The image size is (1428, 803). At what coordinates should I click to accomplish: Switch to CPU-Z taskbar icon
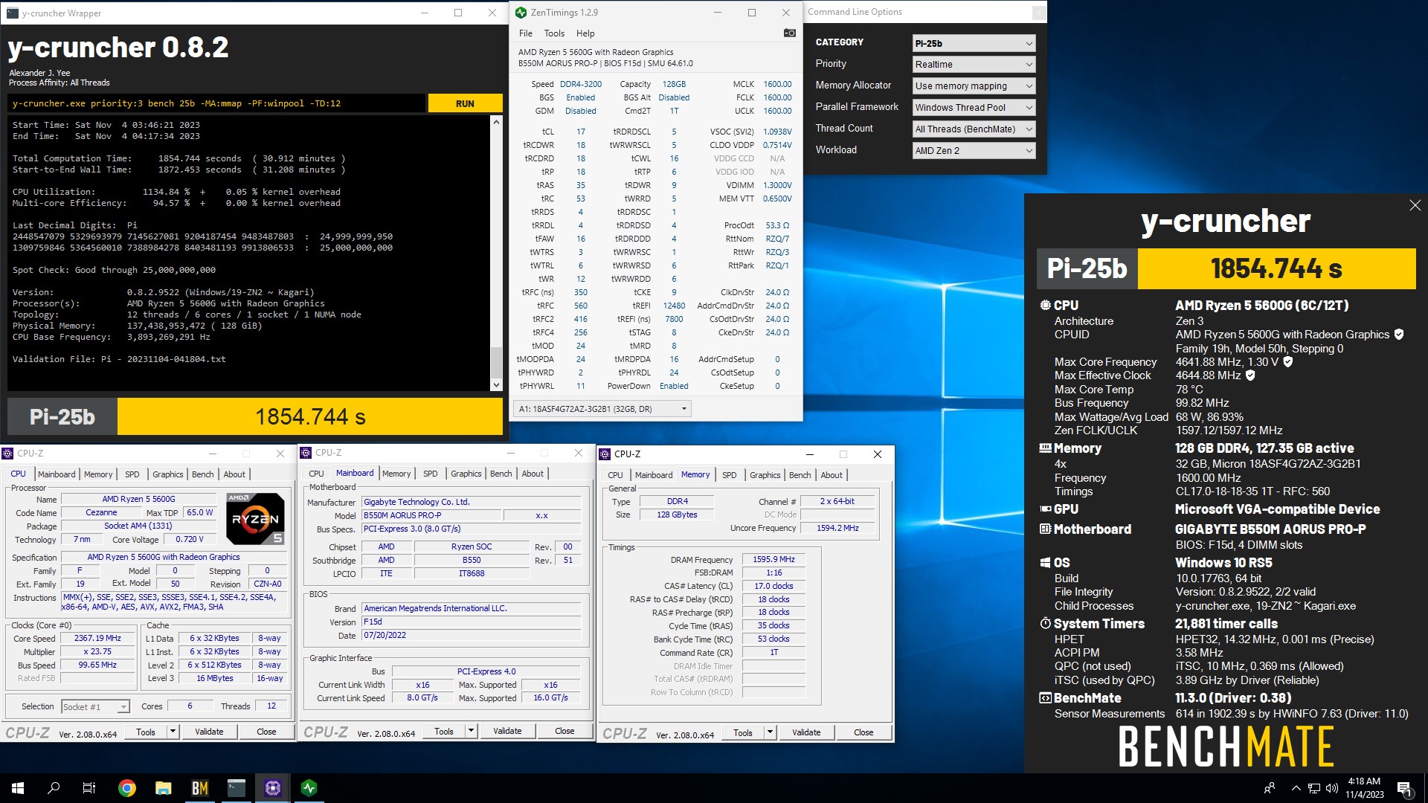[273, 788]
